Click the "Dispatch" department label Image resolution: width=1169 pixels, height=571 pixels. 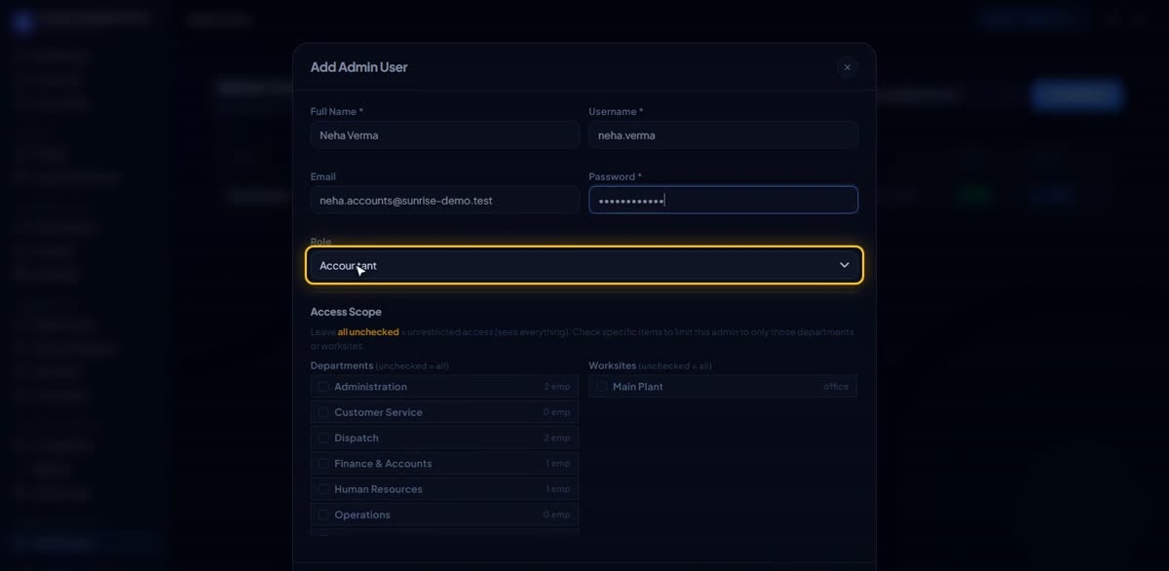click(x=357, y=438)
